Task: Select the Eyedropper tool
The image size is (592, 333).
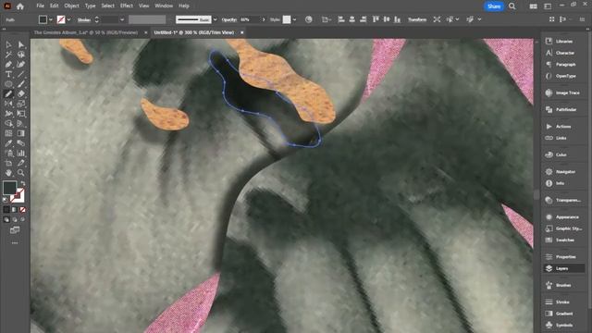Action: pos(8,143)
